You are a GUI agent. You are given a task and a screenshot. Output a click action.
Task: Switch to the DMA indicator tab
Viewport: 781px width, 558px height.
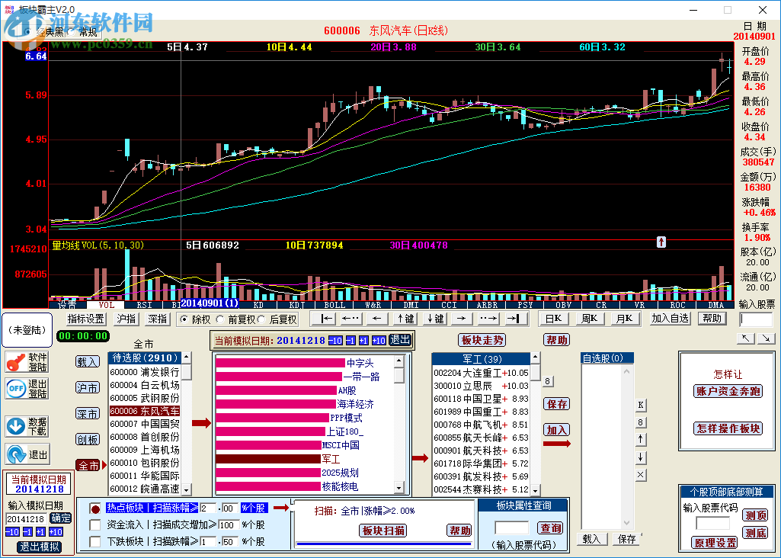click(715, 304)
